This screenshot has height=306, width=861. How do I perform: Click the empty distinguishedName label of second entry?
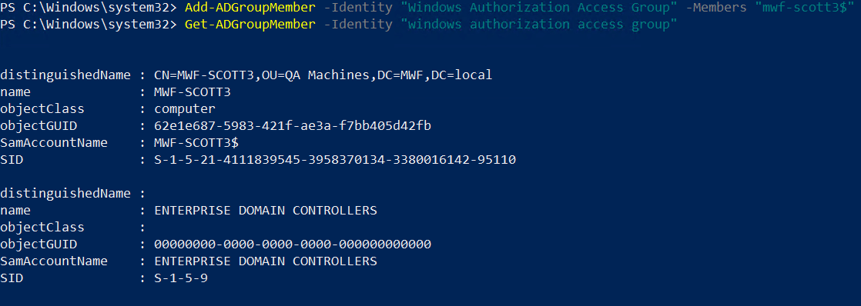(x=65, y=194)
